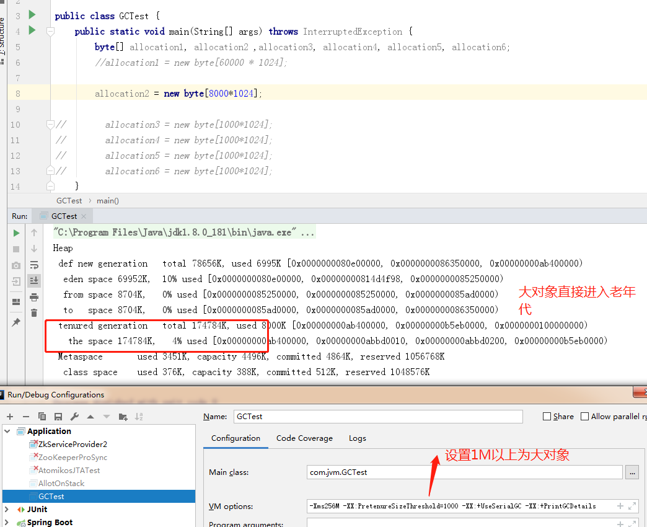Viewport: 647px width, 527px height.
Task: Sort configurations alphabetically
Action: click(139, 417)
